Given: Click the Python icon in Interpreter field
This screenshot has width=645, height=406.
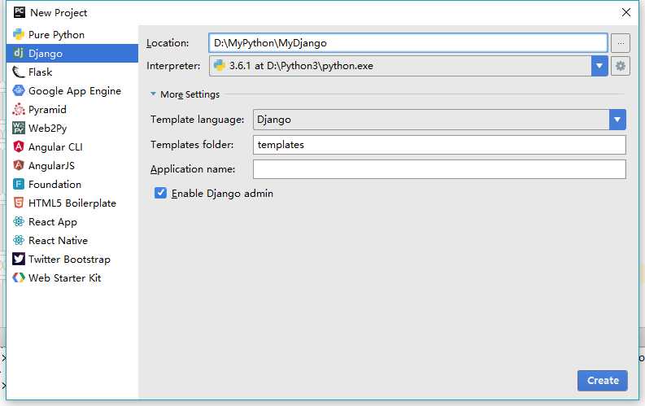Looking at the screenshot, I should (x=220, y=65).
